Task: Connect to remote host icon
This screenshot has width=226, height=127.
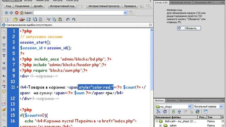Action: coord(159,111)
